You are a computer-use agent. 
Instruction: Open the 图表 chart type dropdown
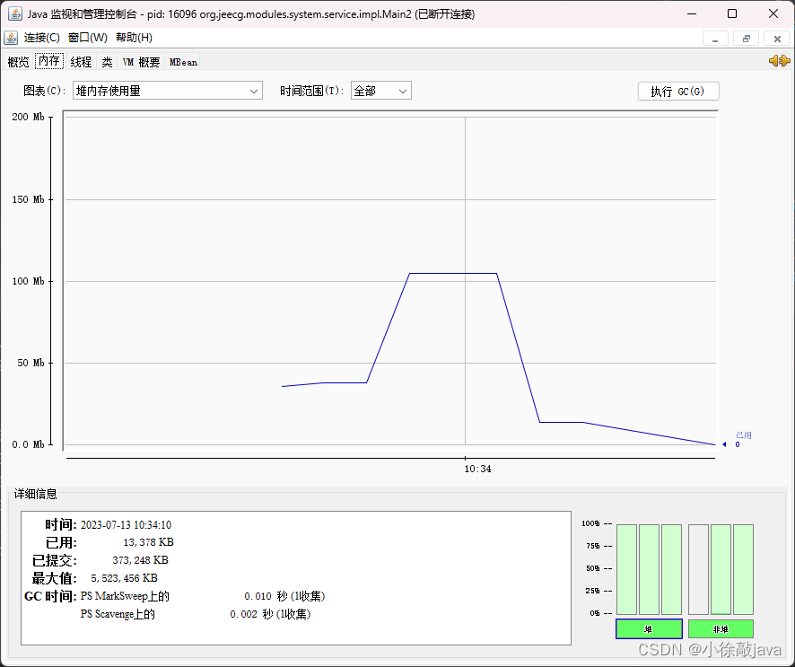254,91
